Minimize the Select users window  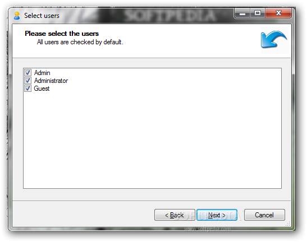pyautogui.click(x=242, y=13)
